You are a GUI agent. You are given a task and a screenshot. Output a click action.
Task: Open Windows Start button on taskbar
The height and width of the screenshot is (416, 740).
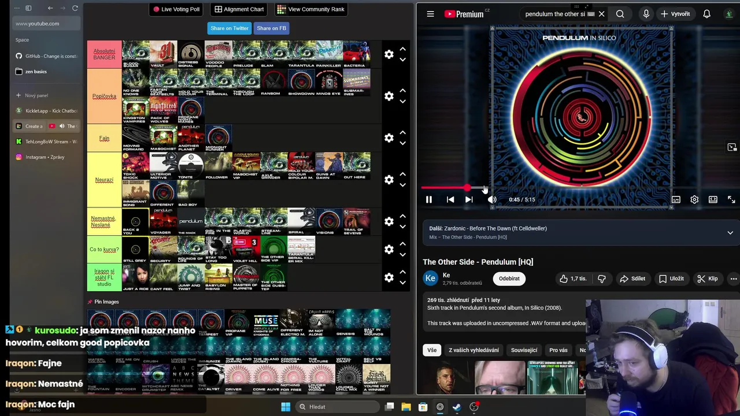point(286,407)
